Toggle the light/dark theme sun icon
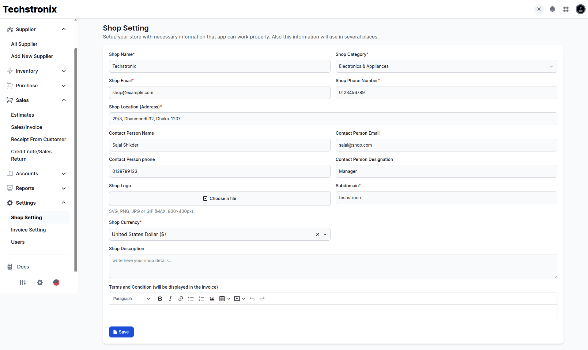 [x=539, y=9]
